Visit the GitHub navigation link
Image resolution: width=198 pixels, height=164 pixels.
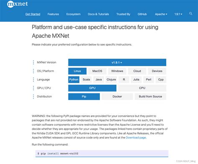click(142, 14)
